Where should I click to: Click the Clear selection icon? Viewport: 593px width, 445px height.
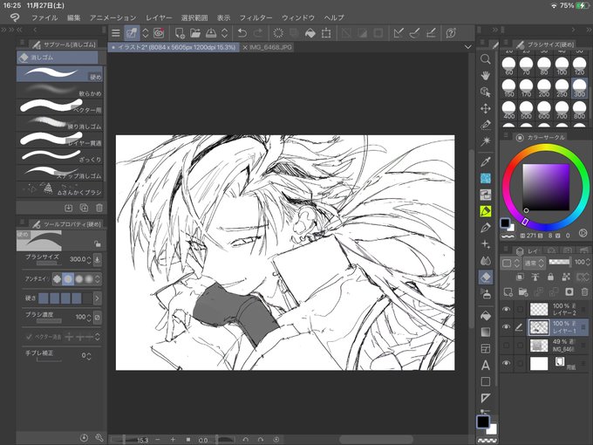coord(278,33)
